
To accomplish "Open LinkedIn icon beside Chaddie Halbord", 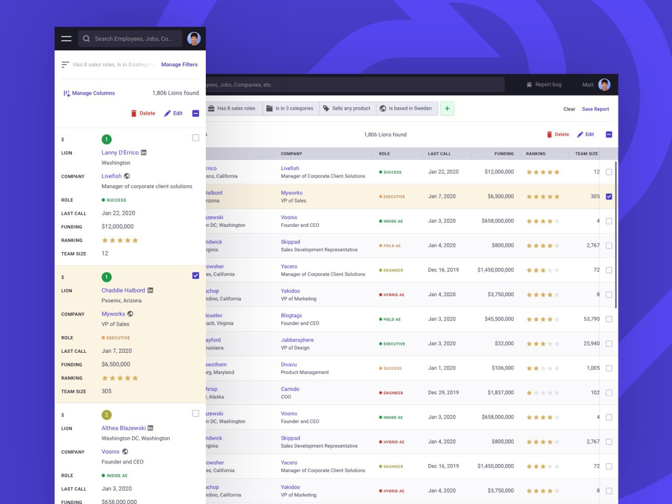I will 150,290.
